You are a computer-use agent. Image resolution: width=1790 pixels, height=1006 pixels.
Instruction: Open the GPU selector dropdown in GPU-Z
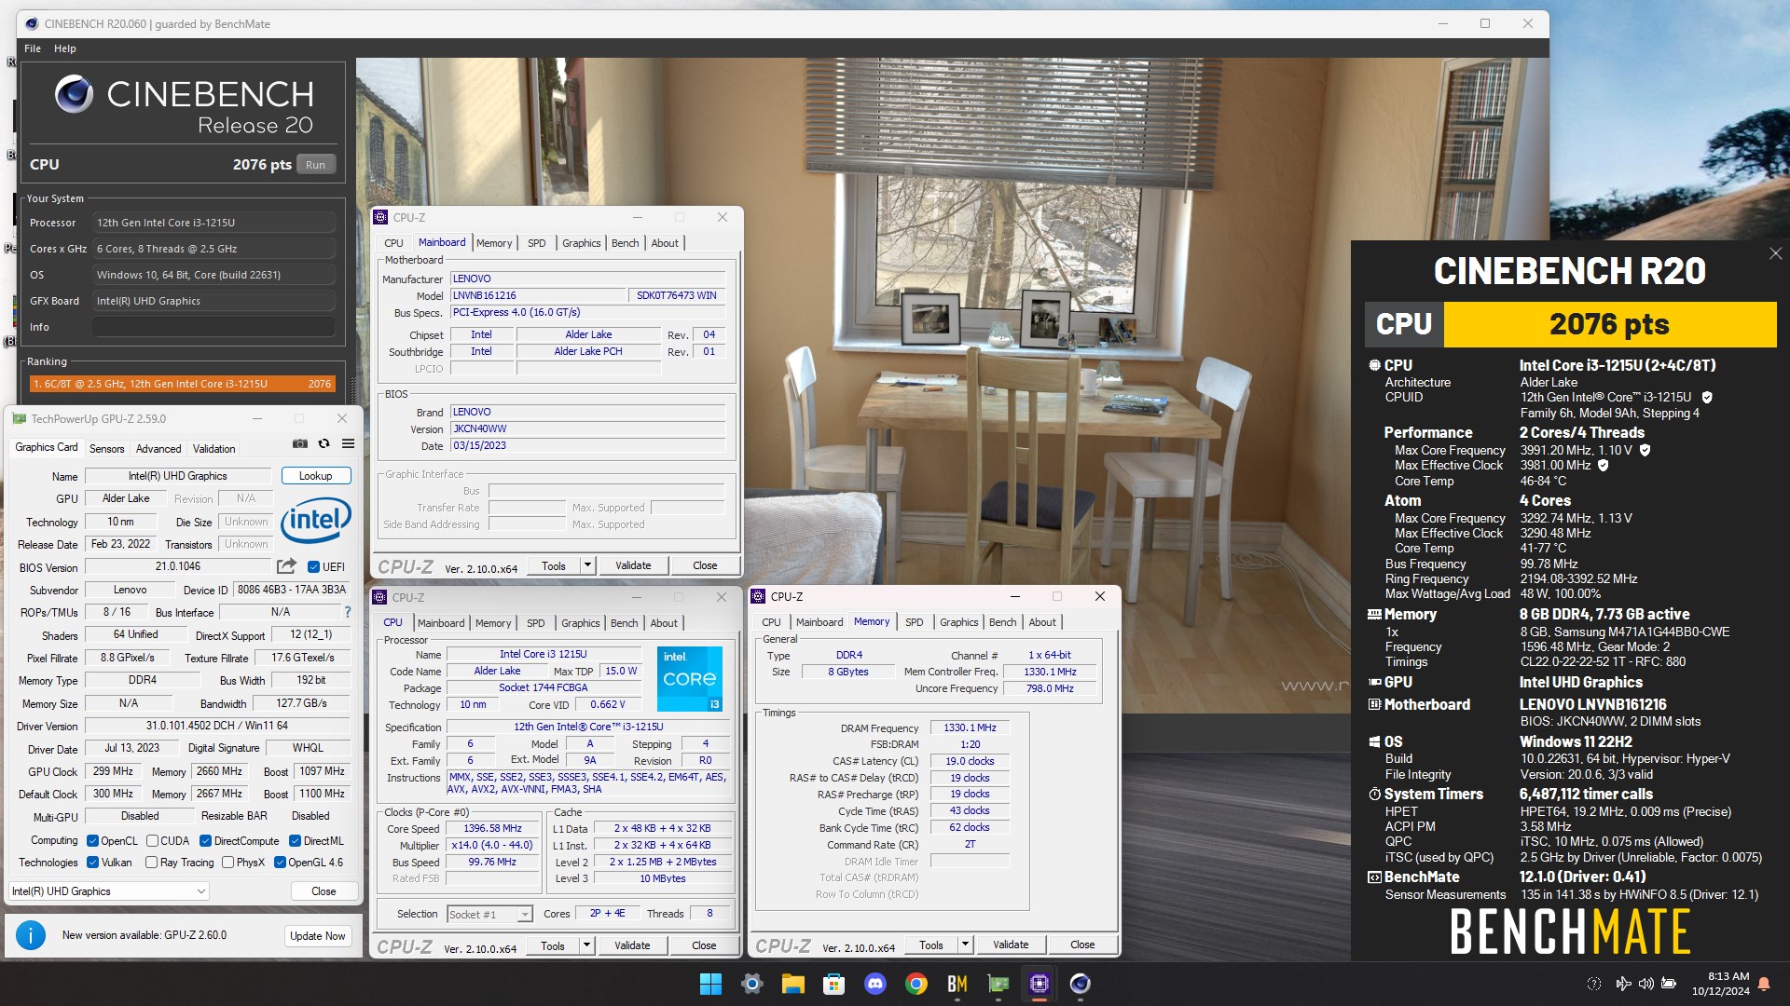[108, 891]
